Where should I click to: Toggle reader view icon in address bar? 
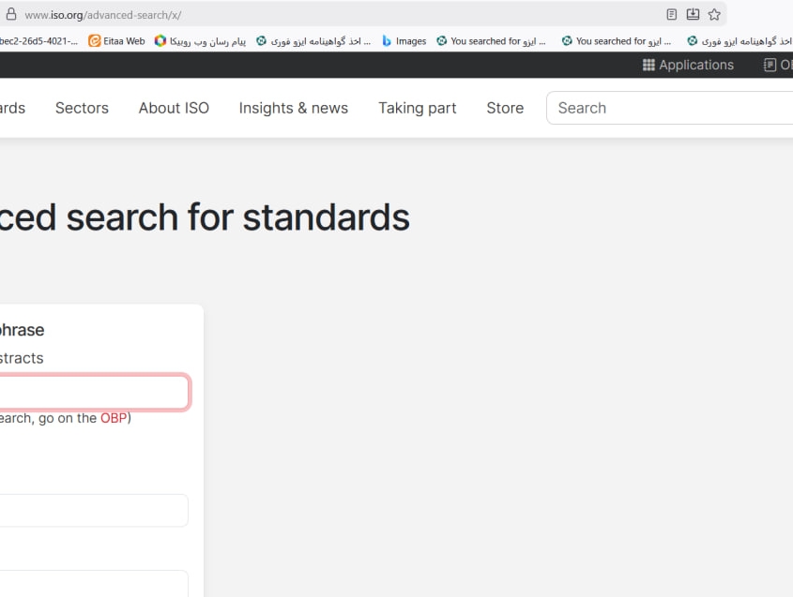tap(671, 14)
